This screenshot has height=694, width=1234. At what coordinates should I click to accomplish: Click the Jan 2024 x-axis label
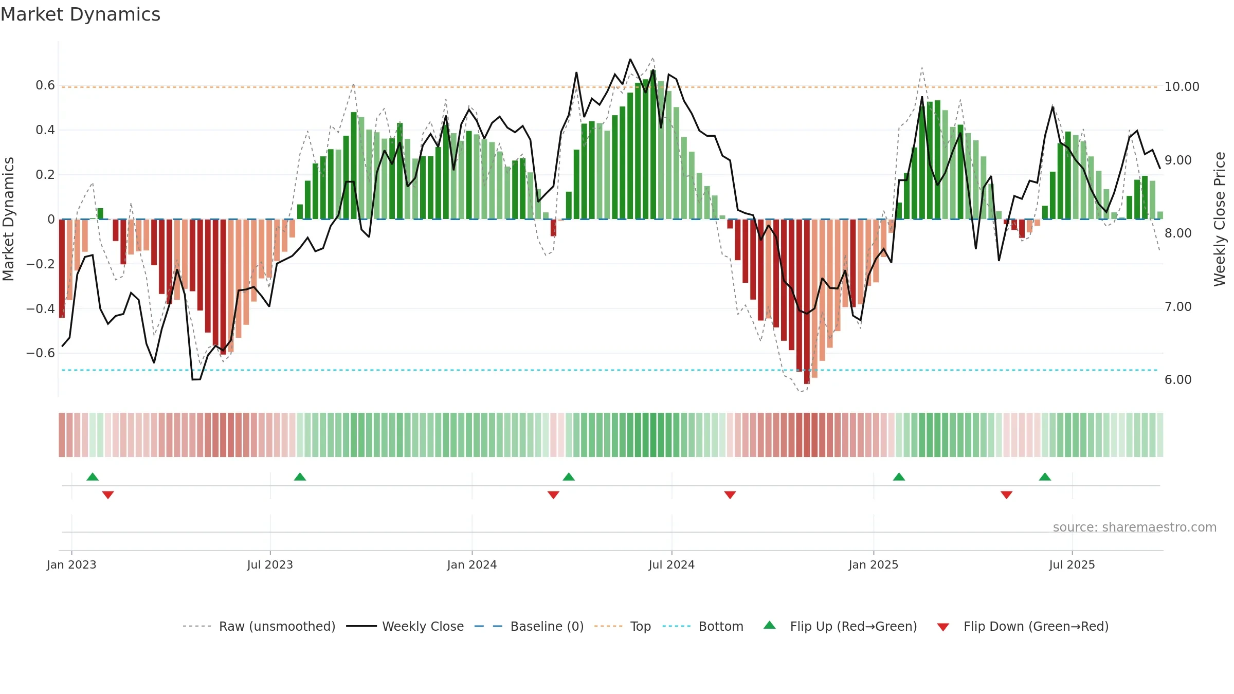coord(472,564)
